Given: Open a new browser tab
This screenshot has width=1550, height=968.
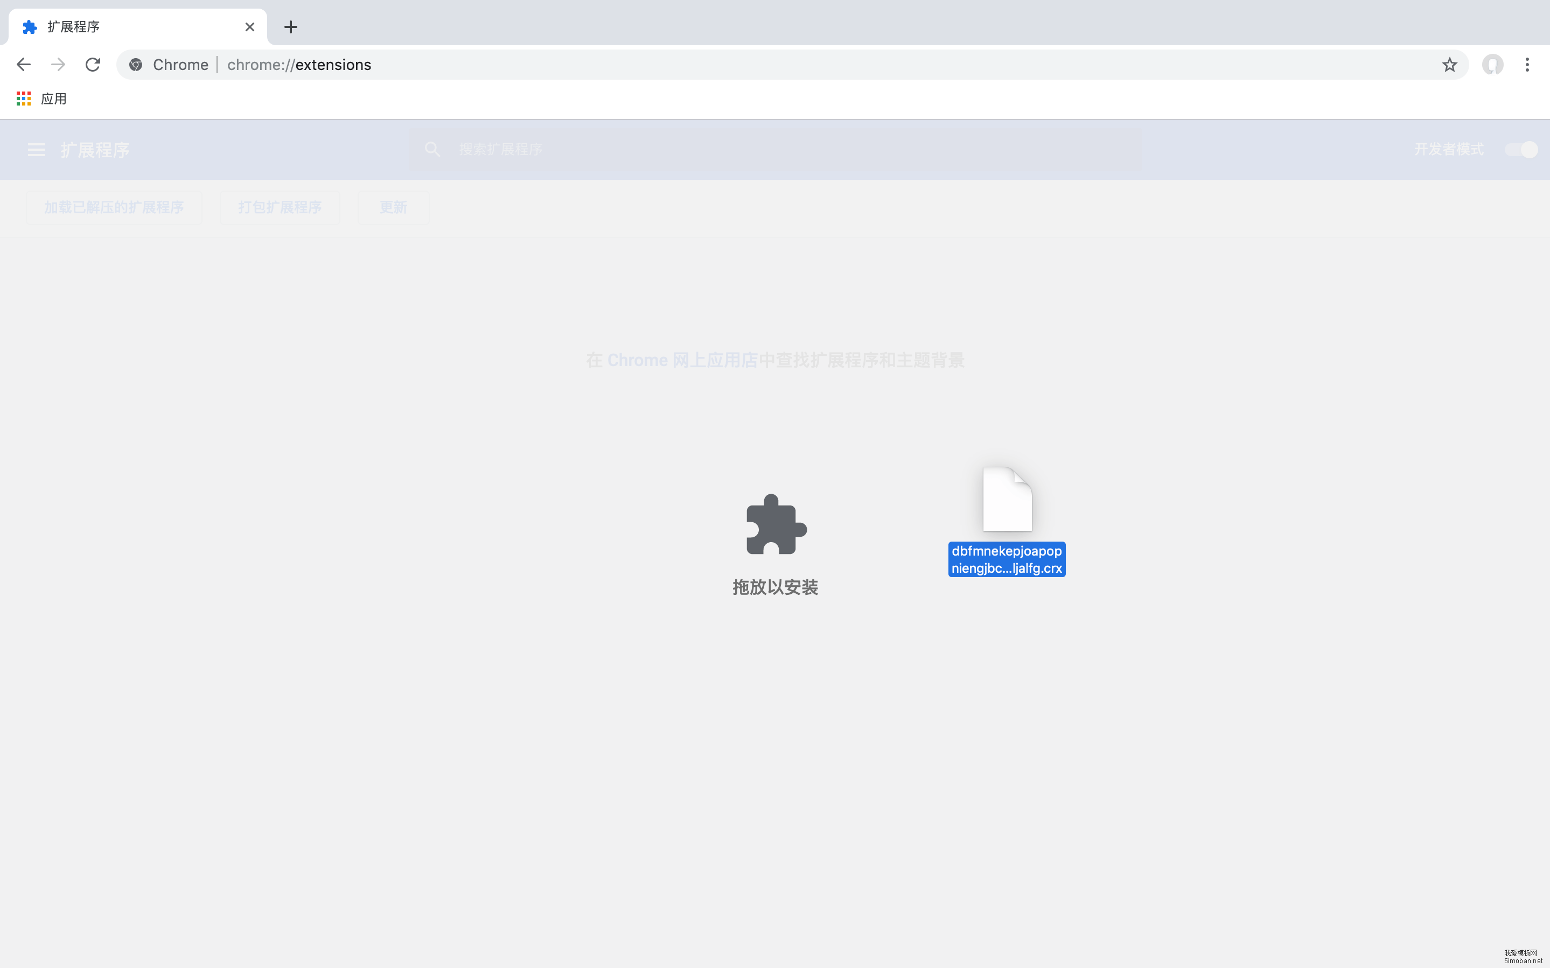Looking at the screenshot, I should pyautogui.click(x=291, y=26).
